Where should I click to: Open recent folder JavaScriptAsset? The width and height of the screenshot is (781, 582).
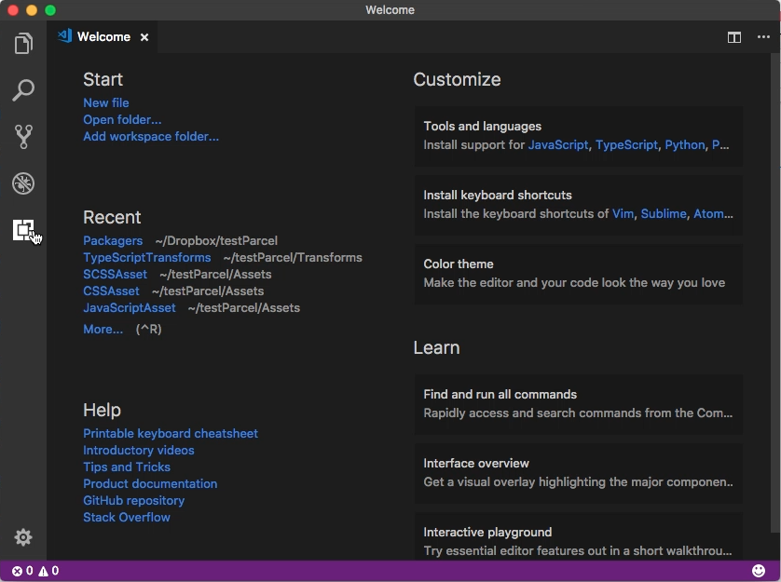(130, 308)
